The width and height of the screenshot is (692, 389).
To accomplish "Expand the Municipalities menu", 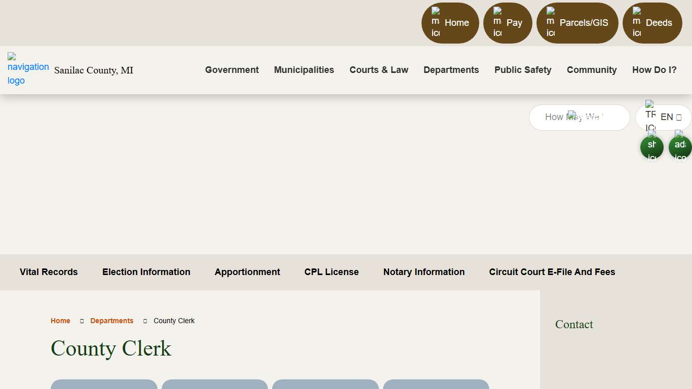I will click(x=304, y=70).
